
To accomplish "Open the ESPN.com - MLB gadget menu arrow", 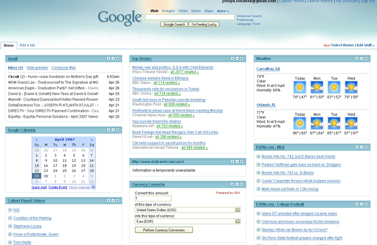I will 357,147.
